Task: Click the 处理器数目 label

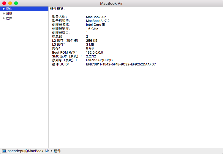Action: coord(61,33)
